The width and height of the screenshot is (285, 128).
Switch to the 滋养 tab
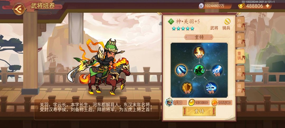click(240, 88)
